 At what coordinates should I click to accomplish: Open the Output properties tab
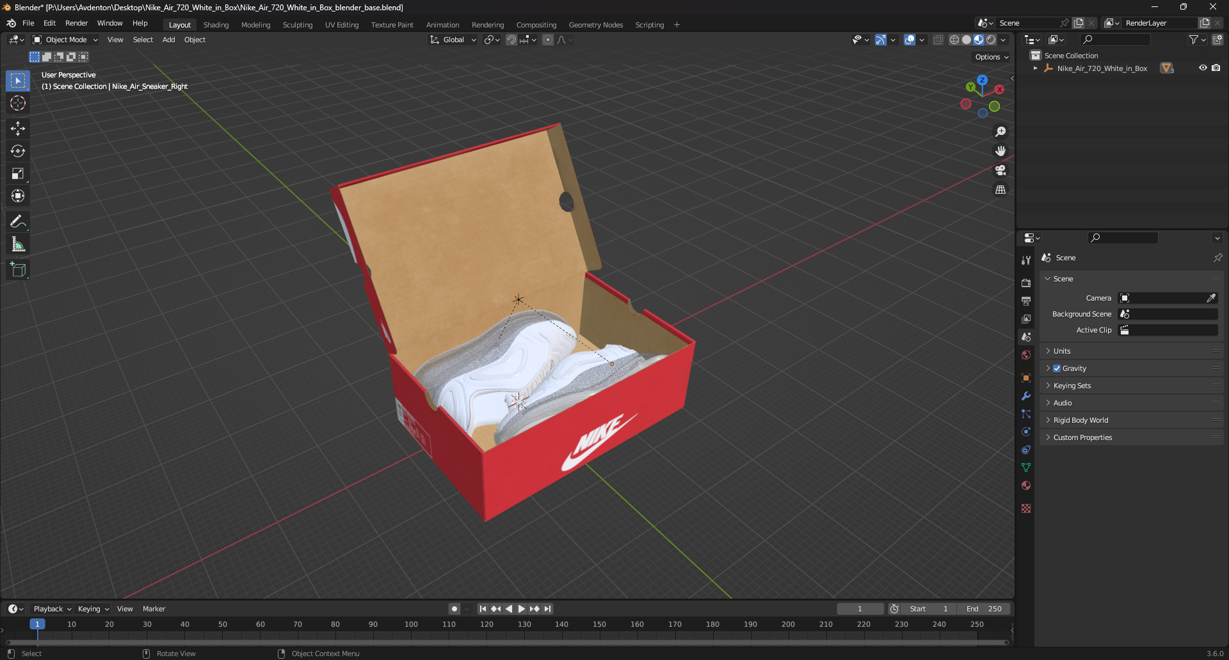pyautogui.click(x=1026, y=301)
